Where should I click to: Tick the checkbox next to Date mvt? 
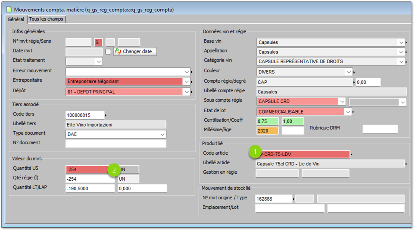point(108,51)
